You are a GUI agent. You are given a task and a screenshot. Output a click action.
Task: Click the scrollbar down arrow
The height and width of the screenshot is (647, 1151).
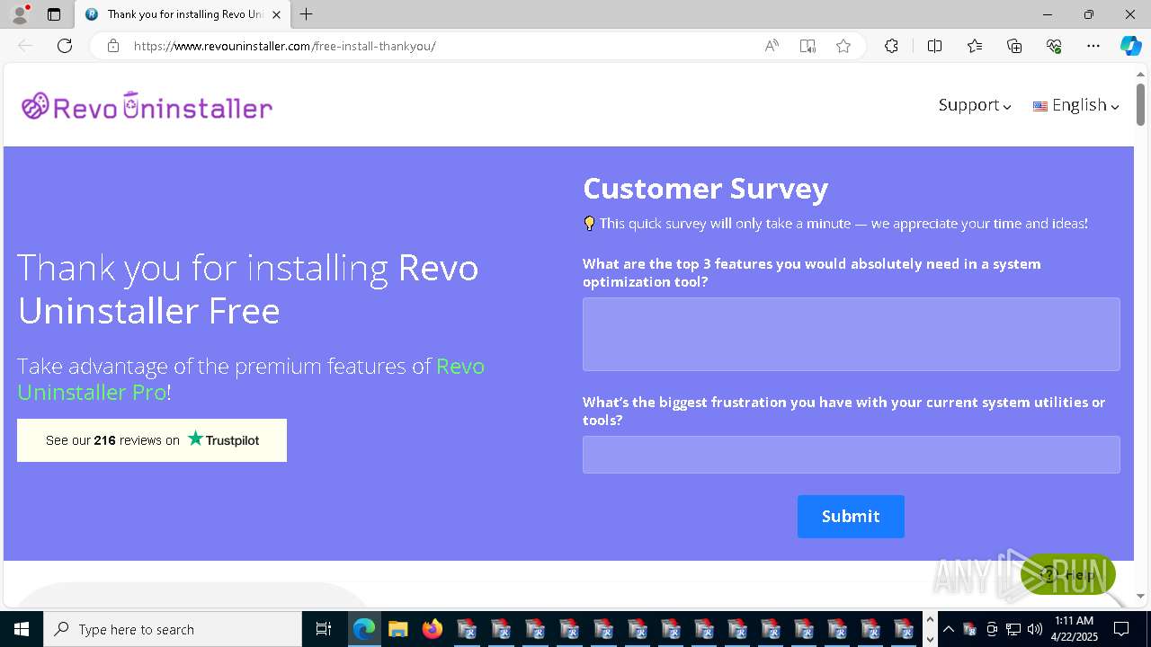1140,596
